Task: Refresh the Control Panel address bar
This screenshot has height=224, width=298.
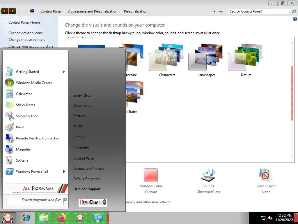Action: (221, 11)
